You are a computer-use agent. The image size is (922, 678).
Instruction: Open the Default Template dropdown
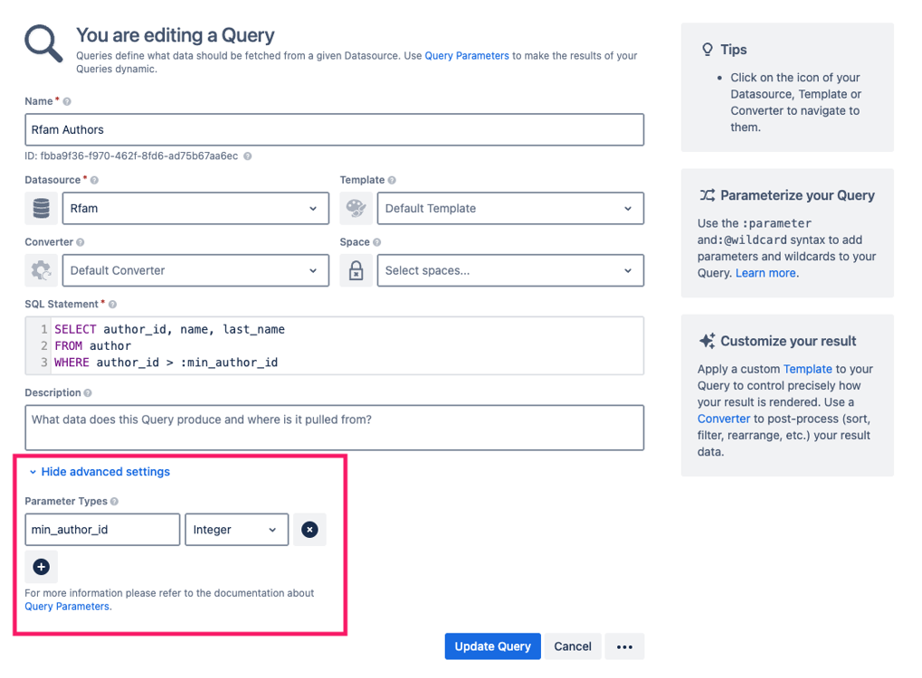510,208
